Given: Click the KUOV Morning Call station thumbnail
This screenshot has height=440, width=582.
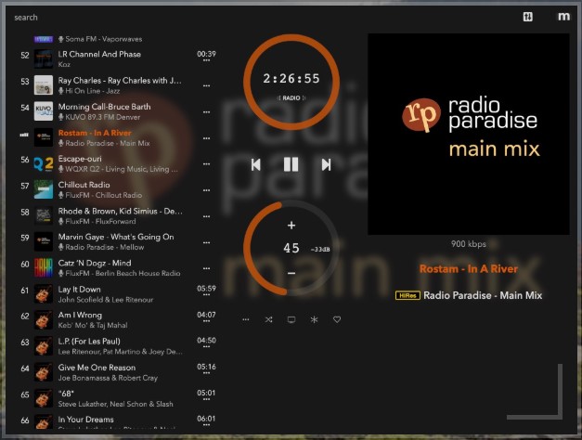Looking at the screenshot, I should tap(43, 111).
